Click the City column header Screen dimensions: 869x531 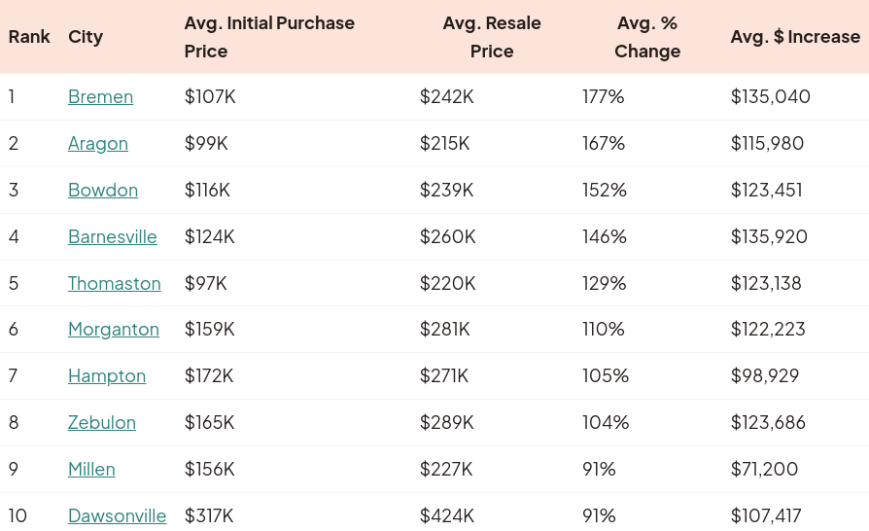coord(86,37)
